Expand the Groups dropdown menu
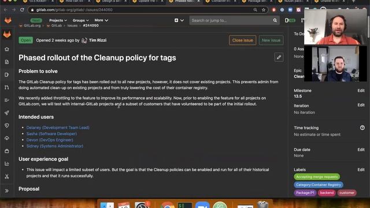Image resolution: width=370 pixels, height=208 pixels. point(80,20)
